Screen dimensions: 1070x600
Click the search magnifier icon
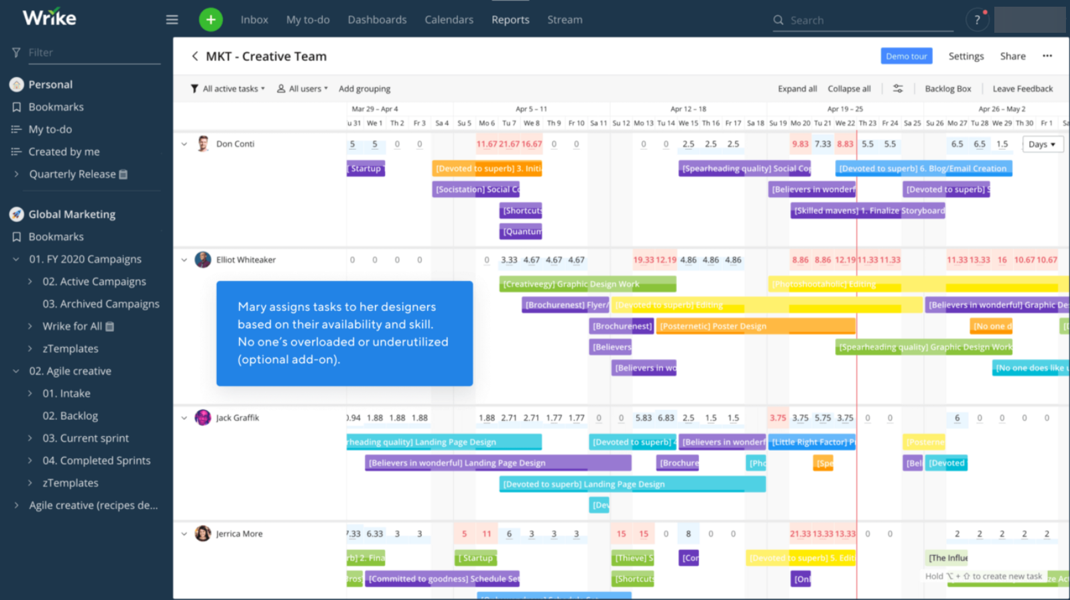point(778,20)
